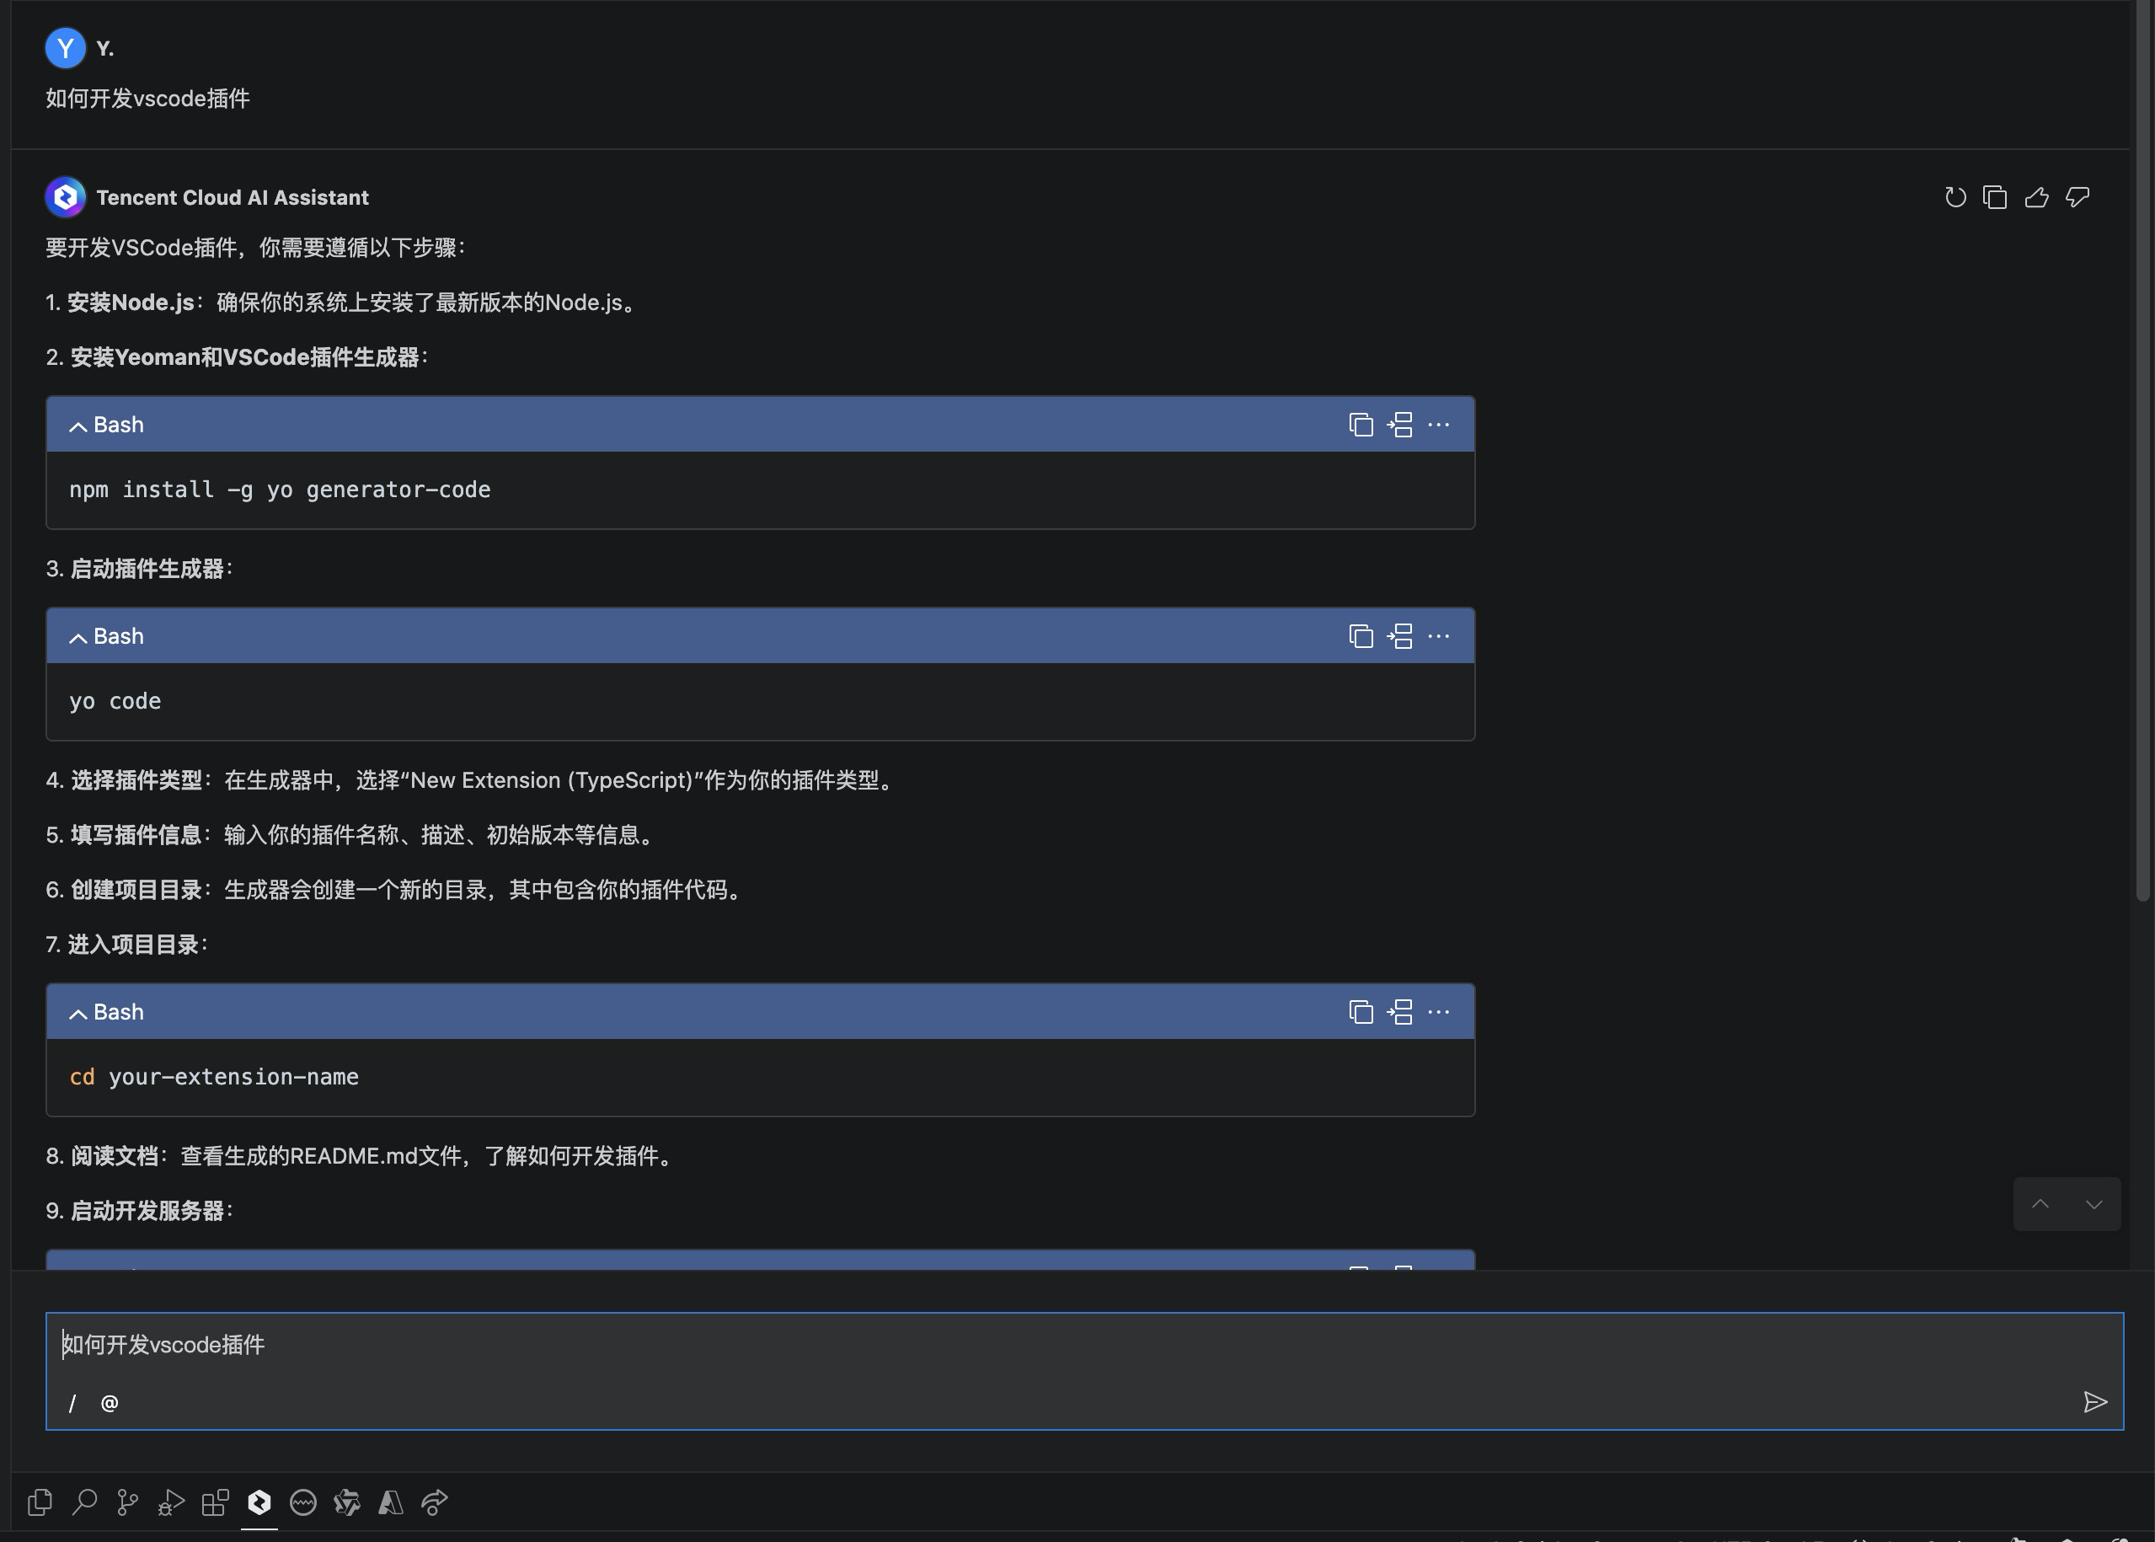Open slash commands in chat input
This screenshot has height=1542, width=2155.
pyautogui.click(x=72, y=1403)
